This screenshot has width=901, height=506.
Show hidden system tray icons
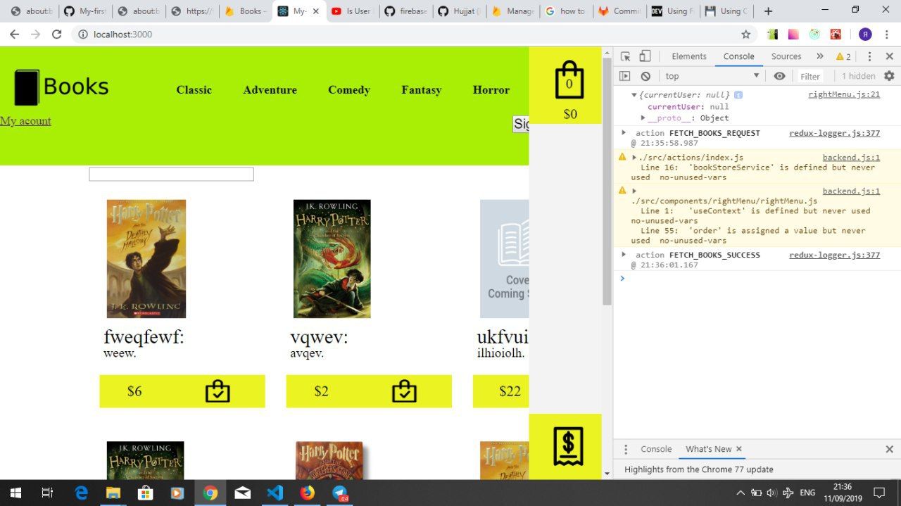(x=740, y=493)
